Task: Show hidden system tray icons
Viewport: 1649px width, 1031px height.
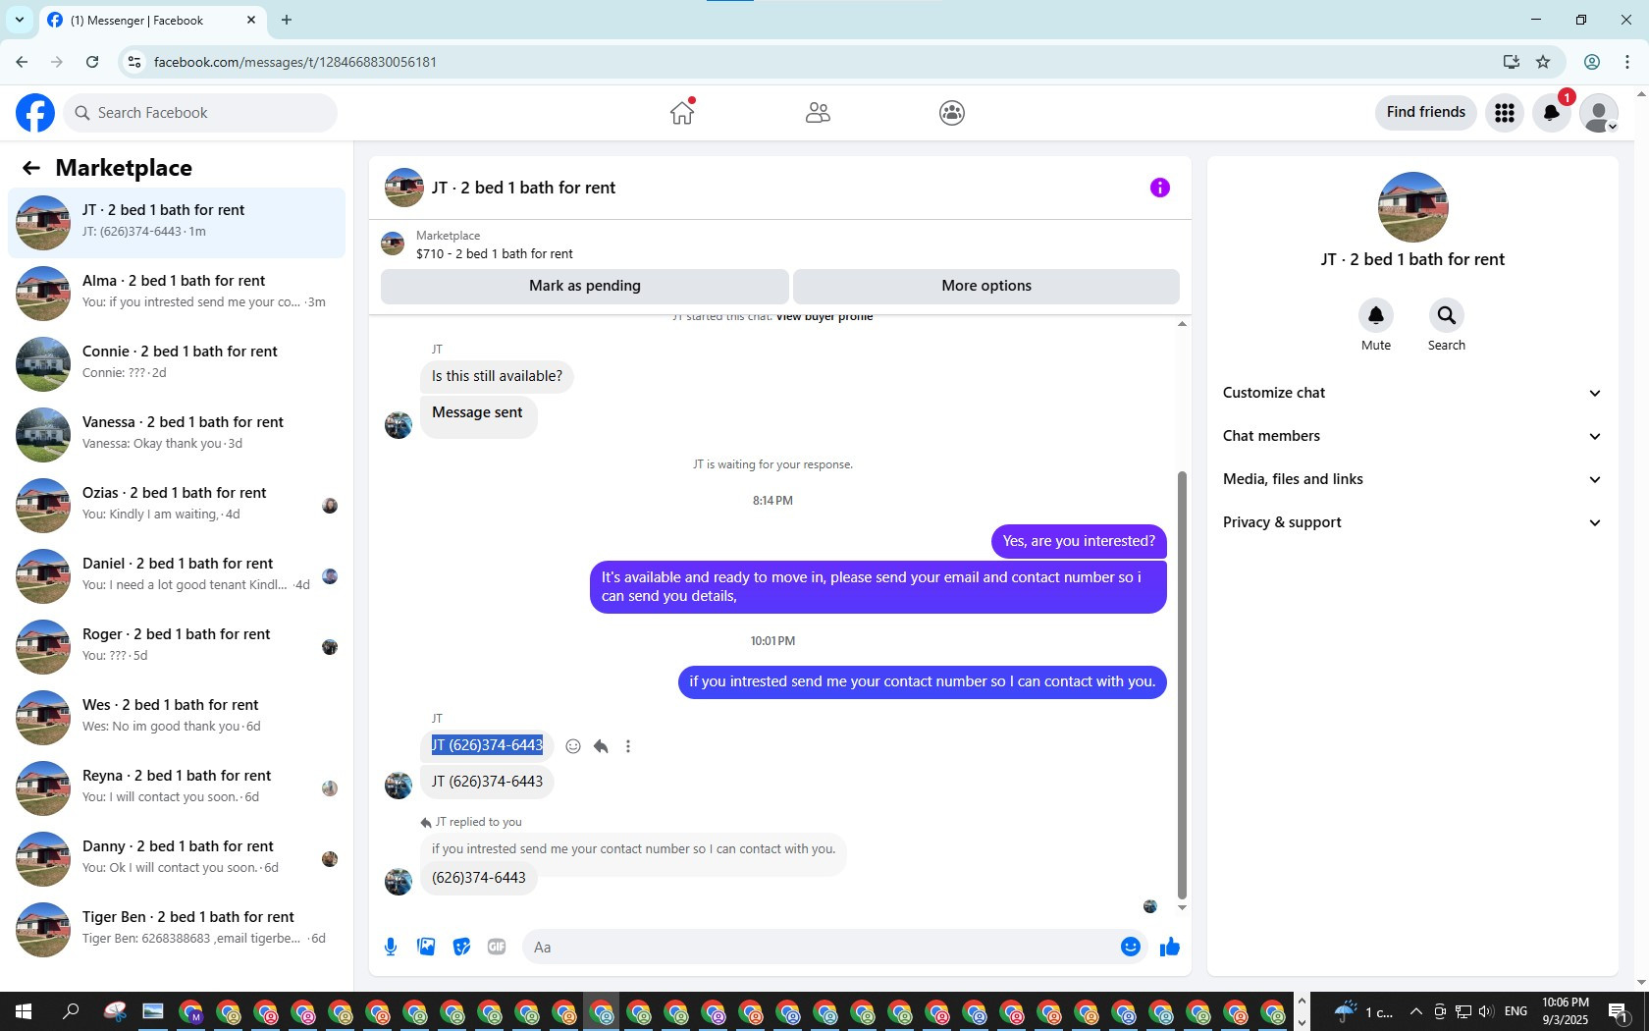Action: (1415, 1011)
